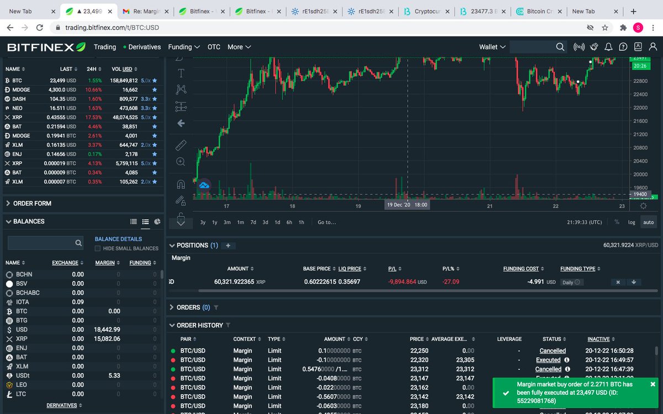
Task: Open the Daily funding type dropdown
Action: (x=572, y=282)
